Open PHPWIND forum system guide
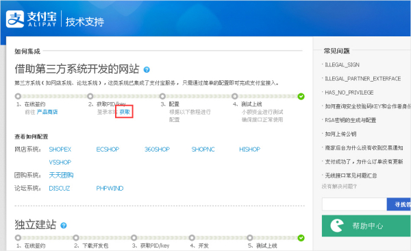The height and width of the screenshot is (251, 411). tap(110, 188)
